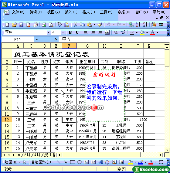Select the Rectangle drawing tool
This screenshot has height=173, width=170.
point(73,162)
